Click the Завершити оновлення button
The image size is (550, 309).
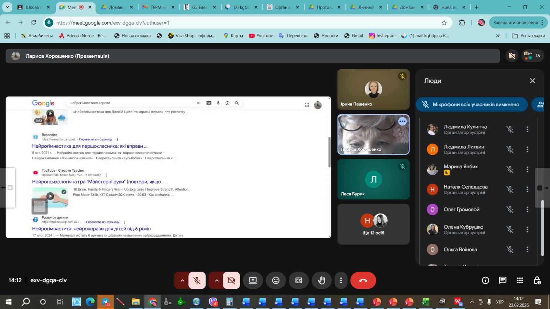(x=515, y=23)
